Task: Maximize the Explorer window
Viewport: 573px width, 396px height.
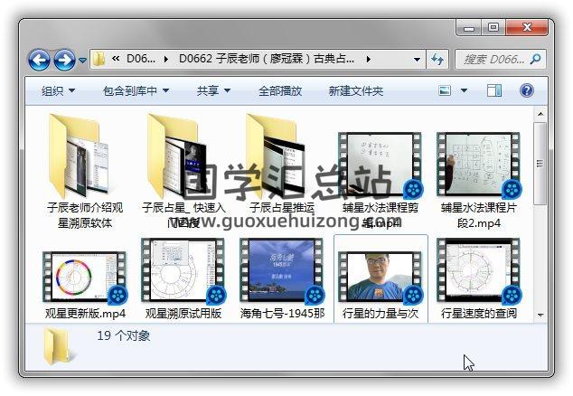Action: 493,28
